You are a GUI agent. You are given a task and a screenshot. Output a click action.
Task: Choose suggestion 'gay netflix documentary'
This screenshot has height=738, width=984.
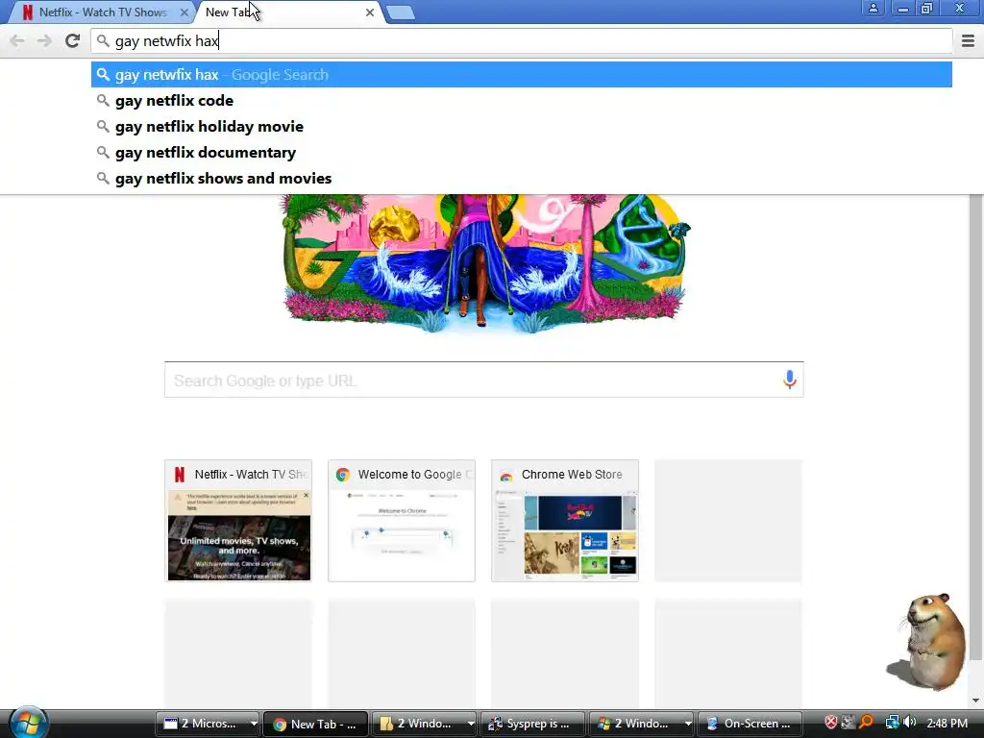522,153
